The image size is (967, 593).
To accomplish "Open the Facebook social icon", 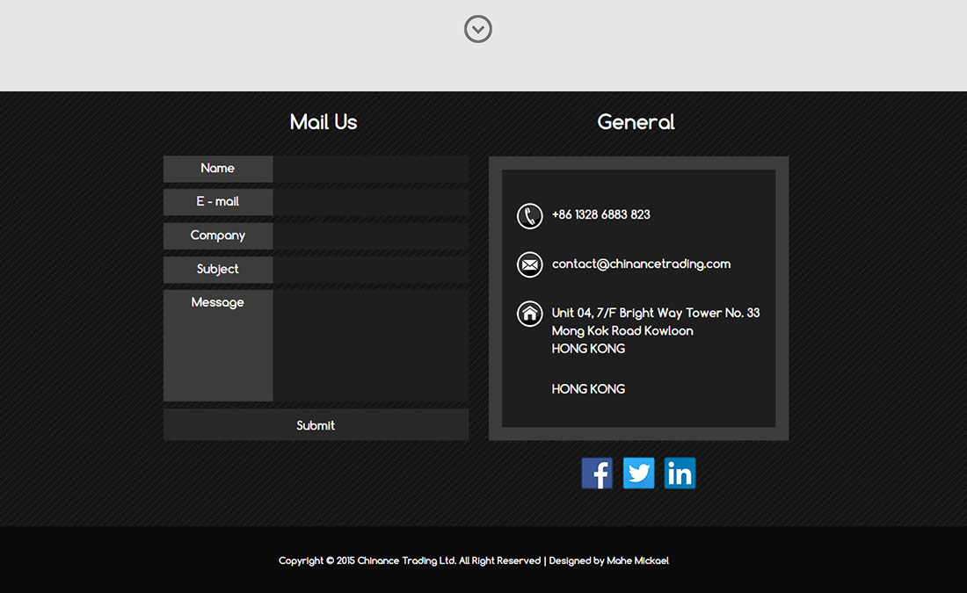I will tap(597, 474).
